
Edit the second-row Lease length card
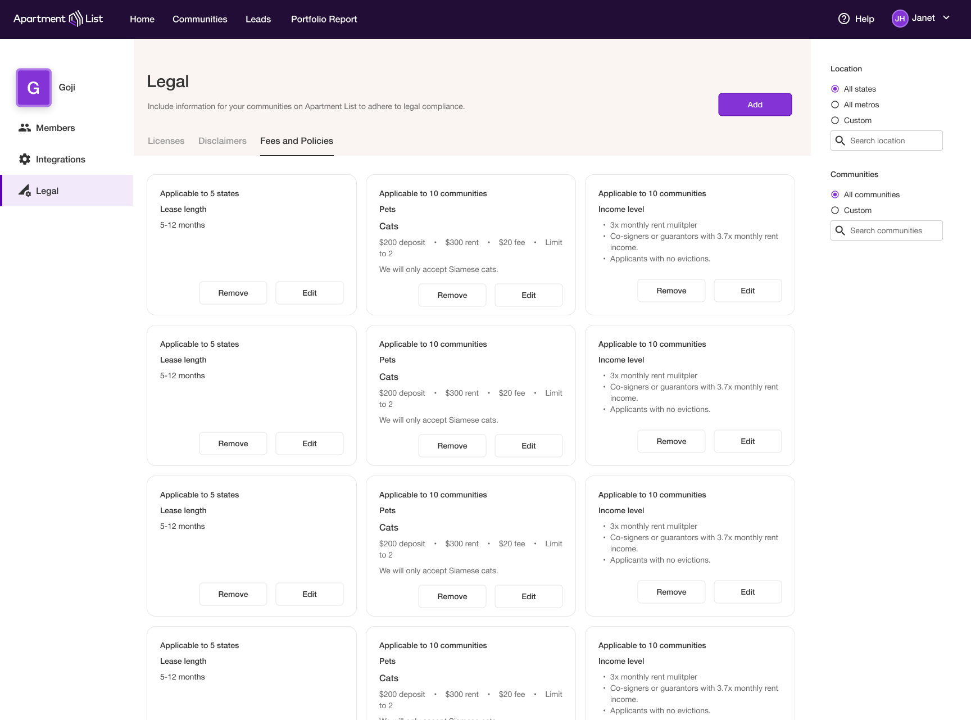tap(310, 443)
